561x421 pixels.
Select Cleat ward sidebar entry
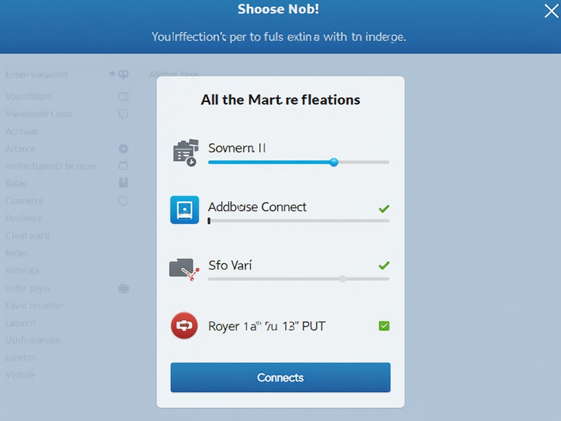[27, 236]
